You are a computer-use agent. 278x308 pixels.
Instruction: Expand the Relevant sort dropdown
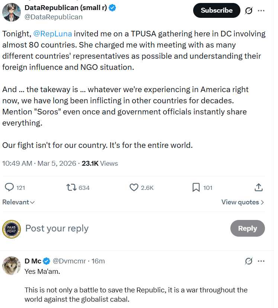click(19, 202)
